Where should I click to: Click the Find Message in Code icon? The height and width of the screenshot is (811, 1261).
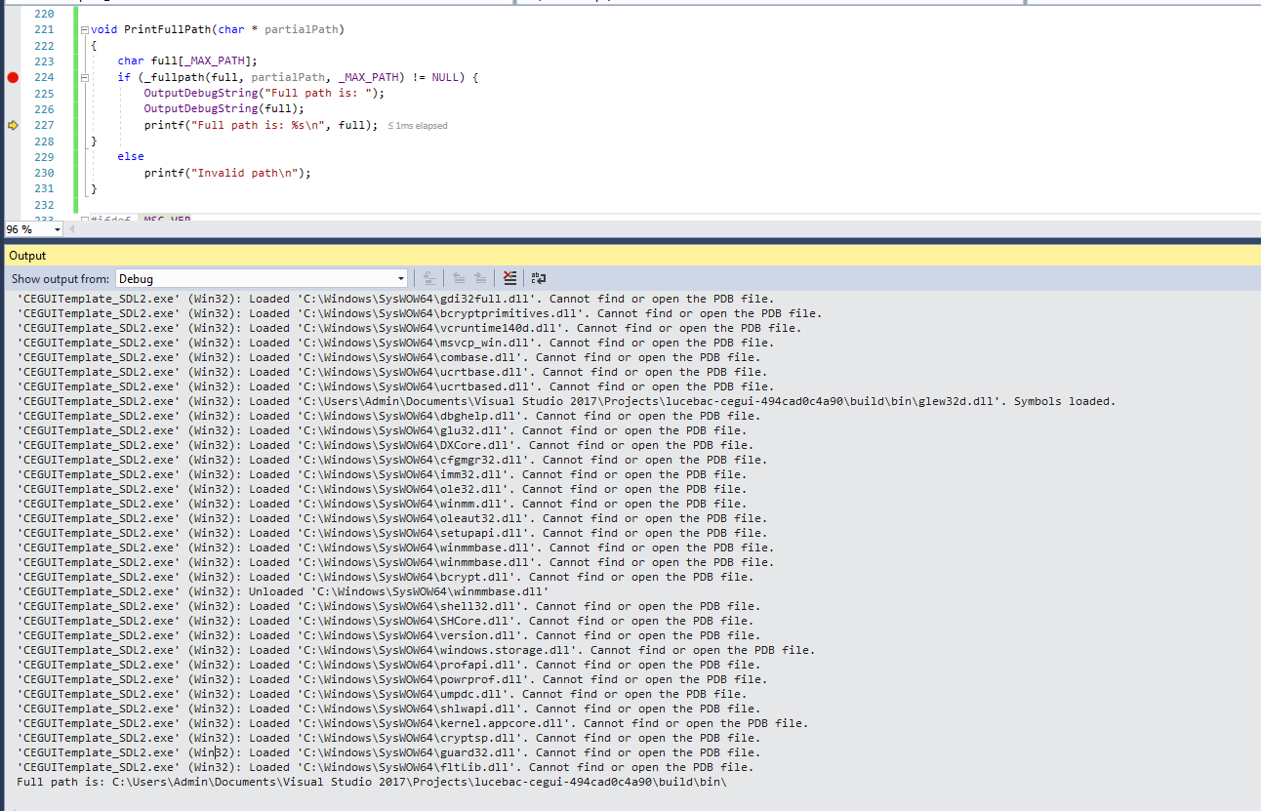pyautogui.click(x=429, y=278)
